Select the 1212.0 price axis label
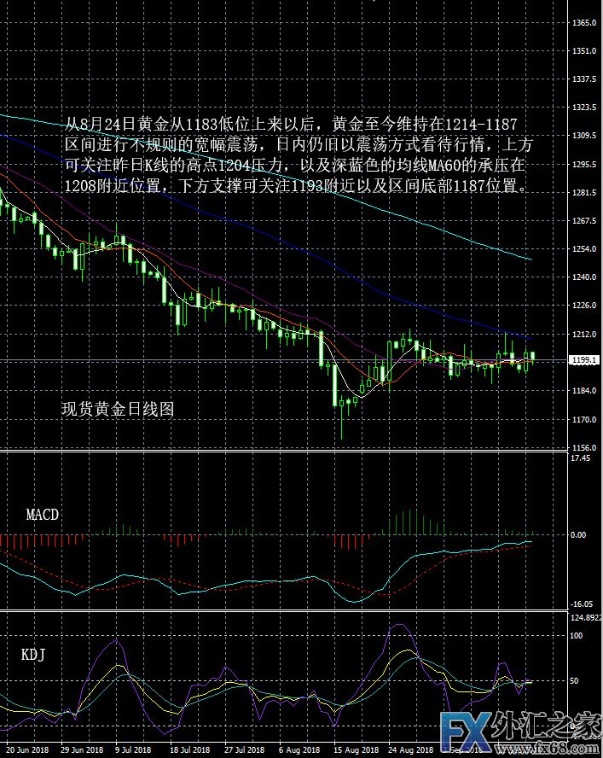 (583, 335)
